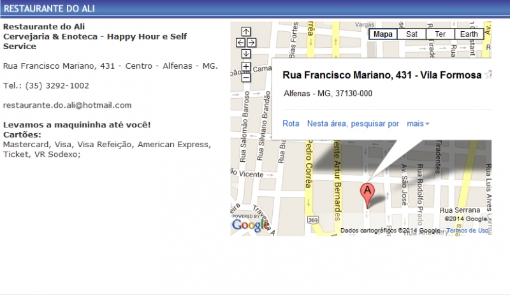Pan the map up with arrow
The height and width of the screenshot is (295, 510).
[x=246, y=32]
